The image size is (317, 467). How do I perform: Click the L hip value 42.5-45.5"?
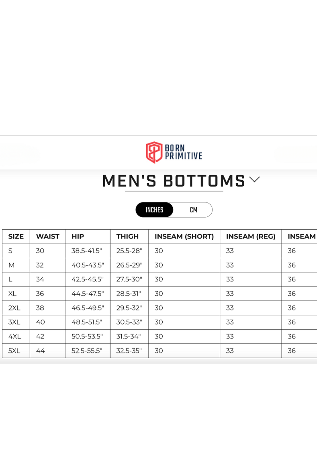[88, 279]
